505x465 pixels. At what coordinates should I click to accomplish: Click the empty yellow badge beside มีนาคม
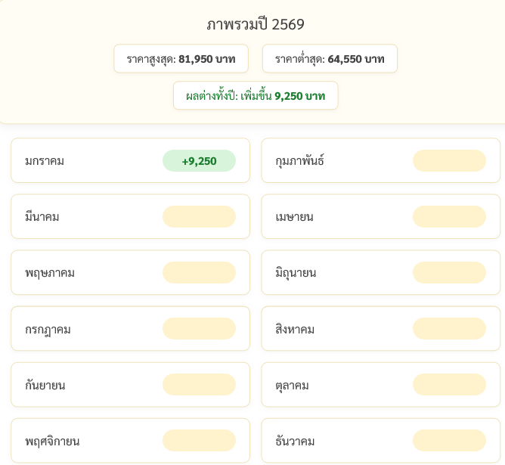[199, 217]
